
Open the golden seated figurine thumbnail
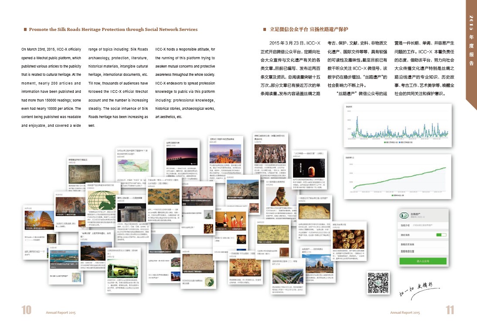coord(280,197)
